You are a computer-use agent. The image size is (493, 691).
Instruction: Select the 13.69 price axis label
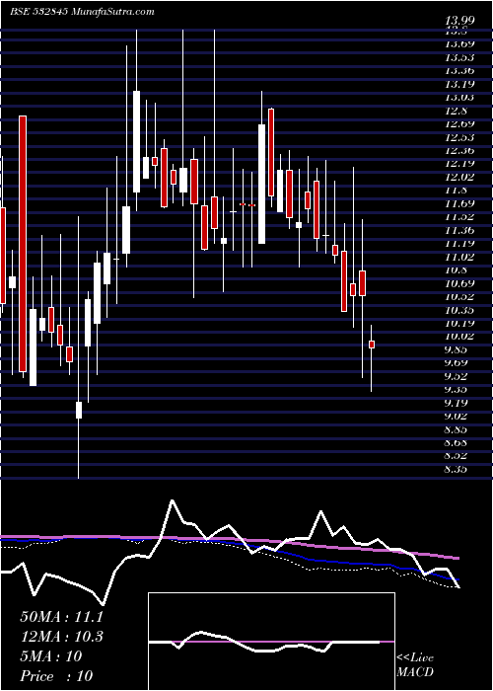[x=458, y=43]
